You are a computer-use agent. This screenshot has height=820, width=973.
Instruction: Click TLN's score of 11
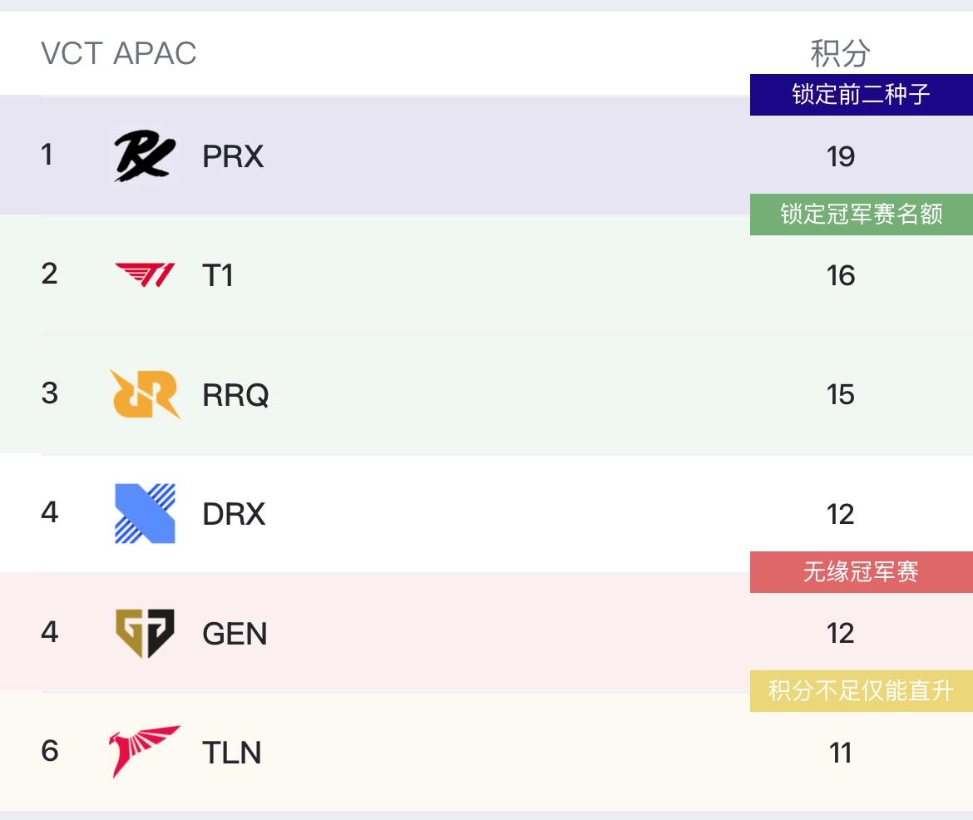[841, 753]
